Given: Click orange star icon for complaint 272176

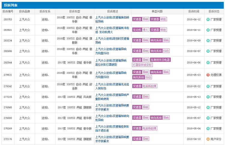Looking at the screenshot, I should 208,139.
